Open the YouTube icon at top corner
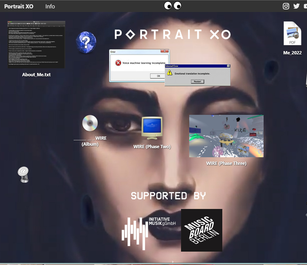 click(305, 6)
